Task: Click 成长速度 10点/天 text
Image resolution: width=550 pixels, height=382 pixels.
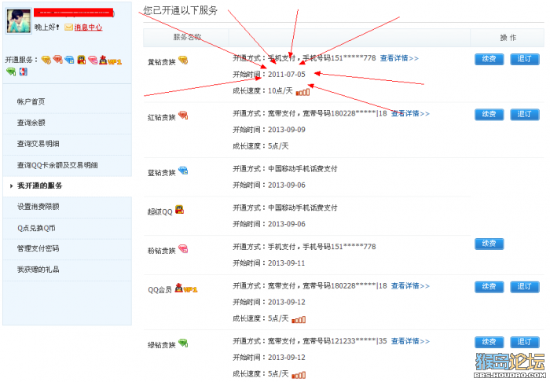Action: point(262,91)
